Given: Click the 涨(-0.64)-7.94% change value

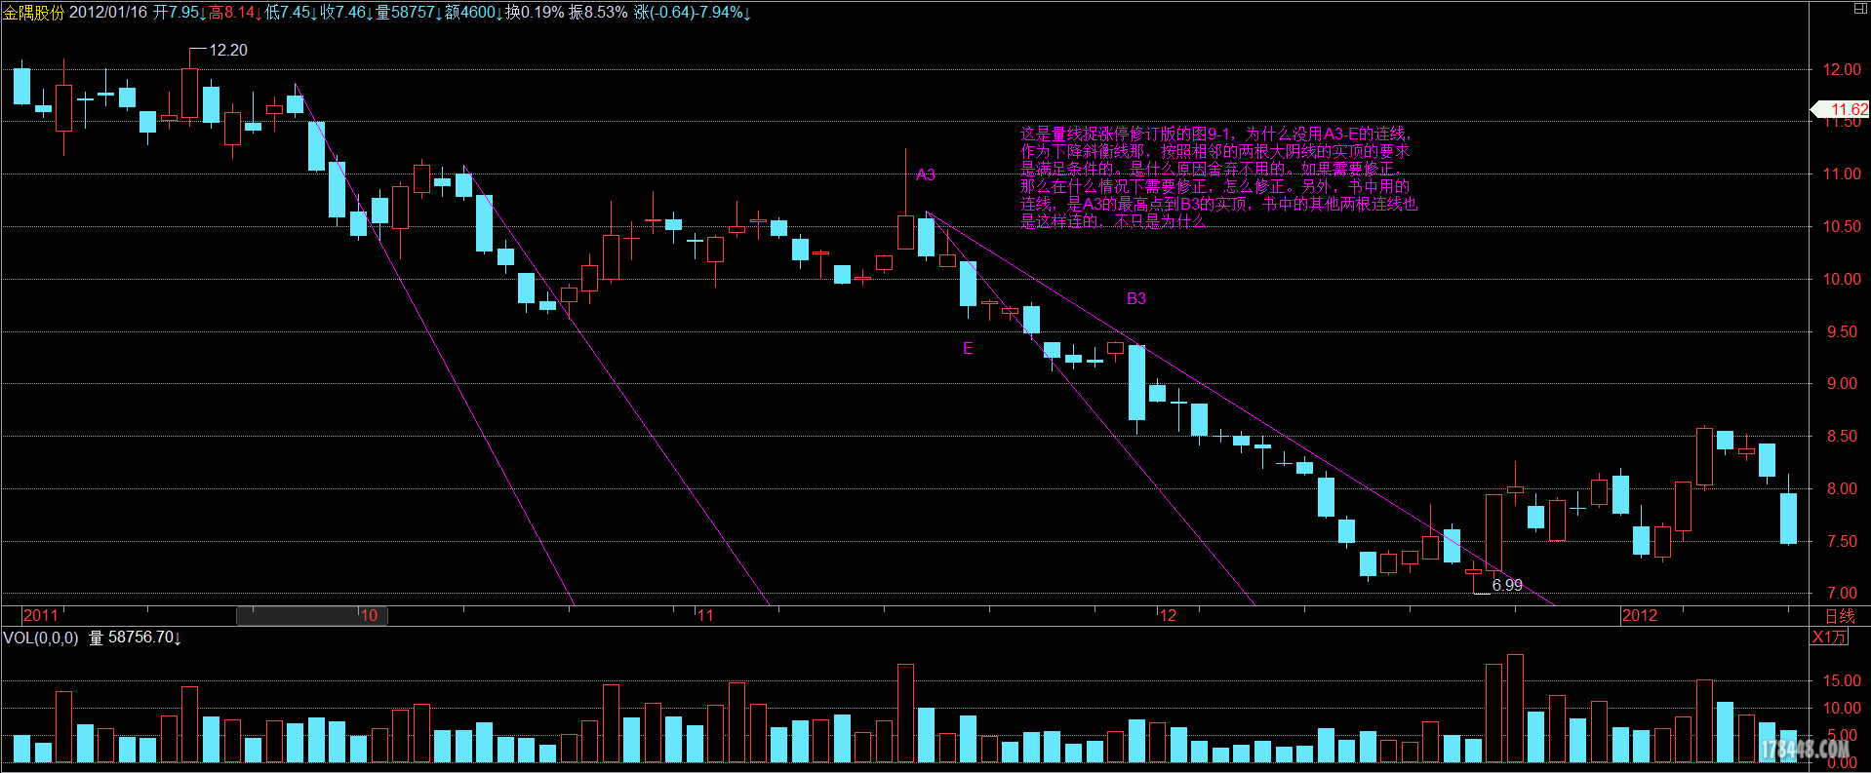Looking at the screenshot, I should pos(692,13).
